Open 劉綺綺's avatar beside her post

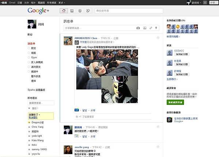pos(68,130)
